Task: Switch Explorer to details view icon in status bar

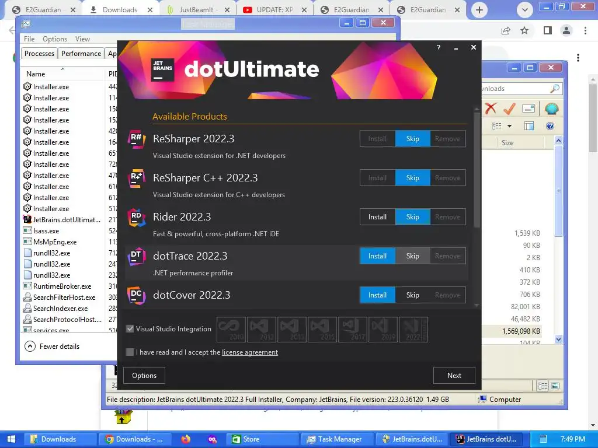Action: point(543,386)
